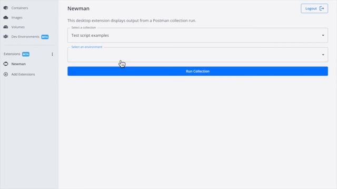Image resolution: width=337 pixels, height=189 pixels.
Task: Open the Containers section
Action: click(19, 8)
